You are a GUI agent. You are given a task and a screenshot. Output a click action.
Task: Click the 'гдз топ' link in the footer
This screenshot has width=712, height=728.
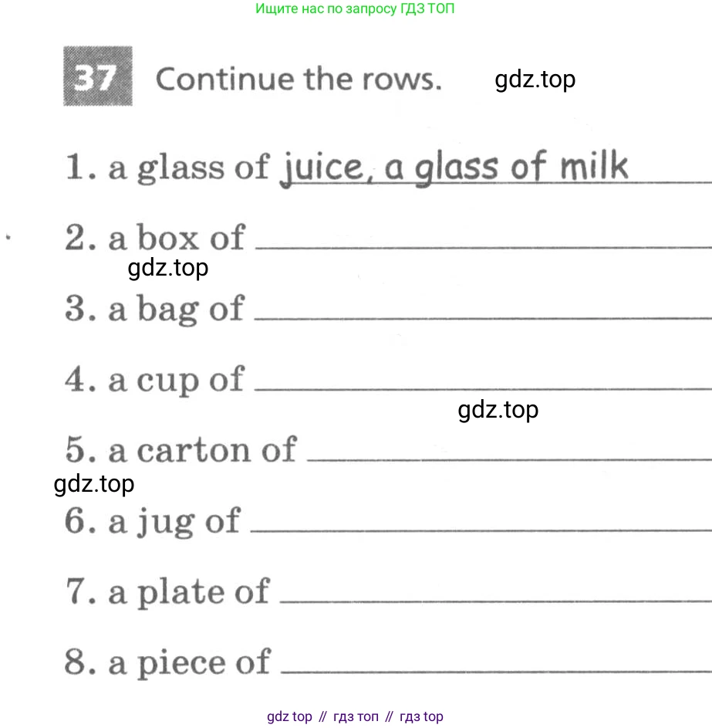tap(356, 716)
